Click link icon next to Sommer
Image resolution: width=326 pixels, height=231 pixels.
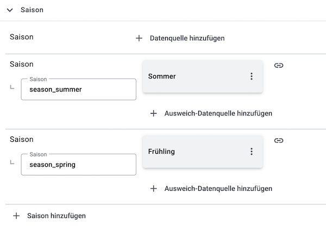279,65
